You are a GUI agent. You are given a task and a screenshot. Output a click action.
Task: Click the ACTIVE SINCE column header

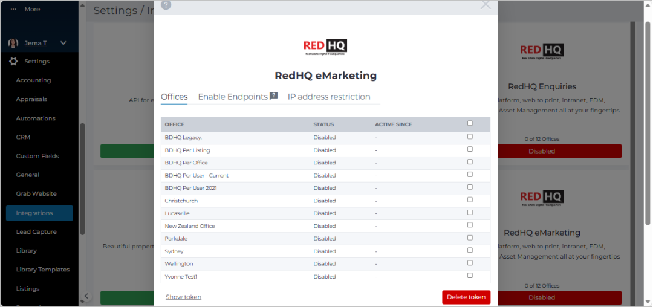[394, 124]
